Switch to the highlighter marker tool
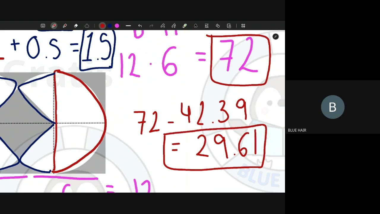The image size is (380, 214). click(x=65, y=26)
